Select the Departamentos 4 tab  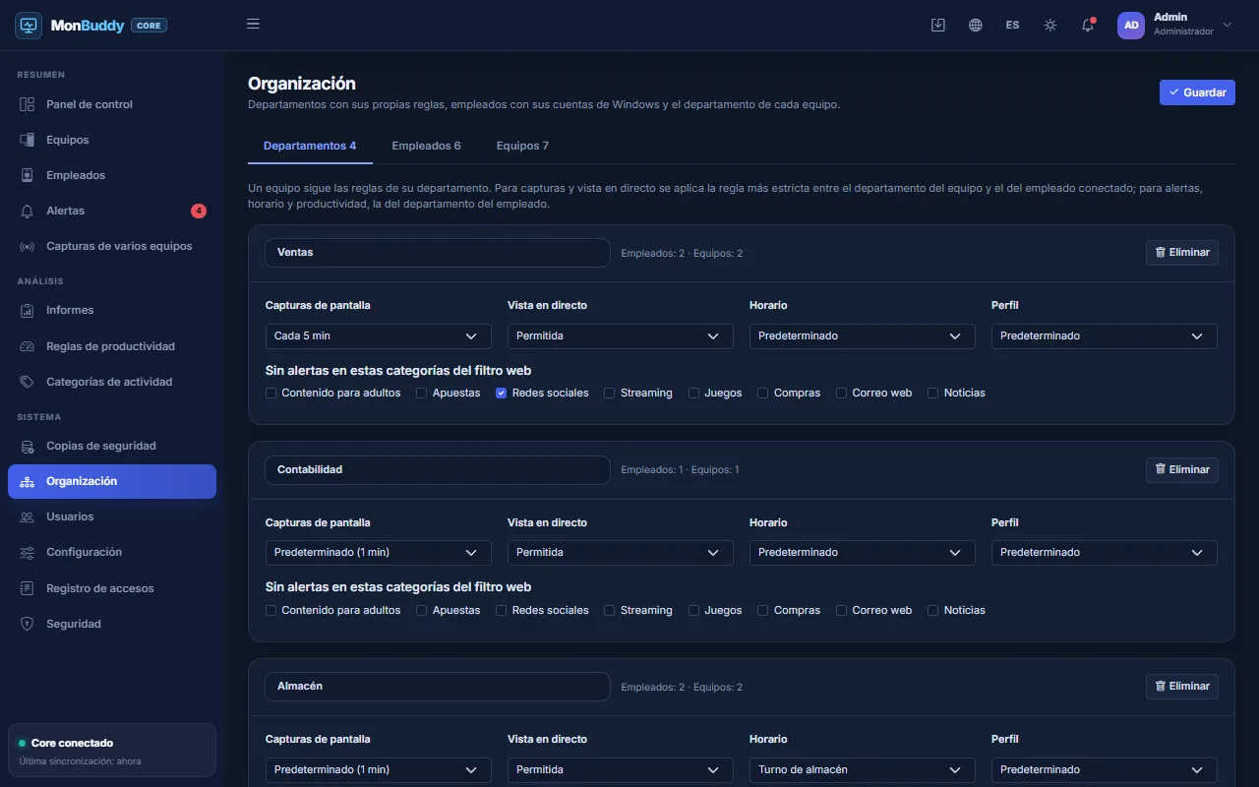[x=310, y=146]
